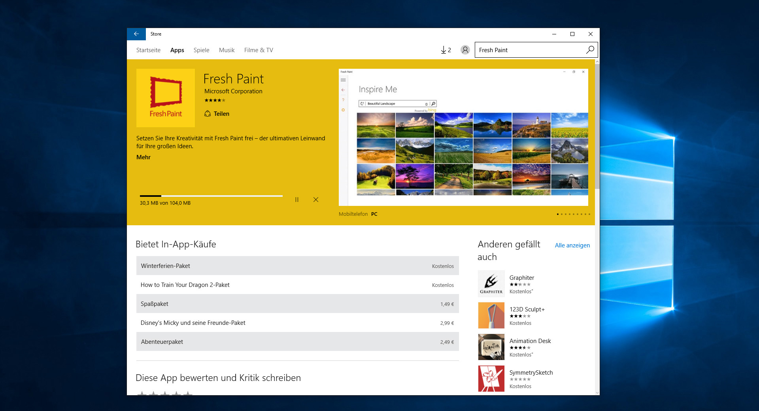Click the back arrow in Store title bar

pyautogui.click(x=136, y=34)
